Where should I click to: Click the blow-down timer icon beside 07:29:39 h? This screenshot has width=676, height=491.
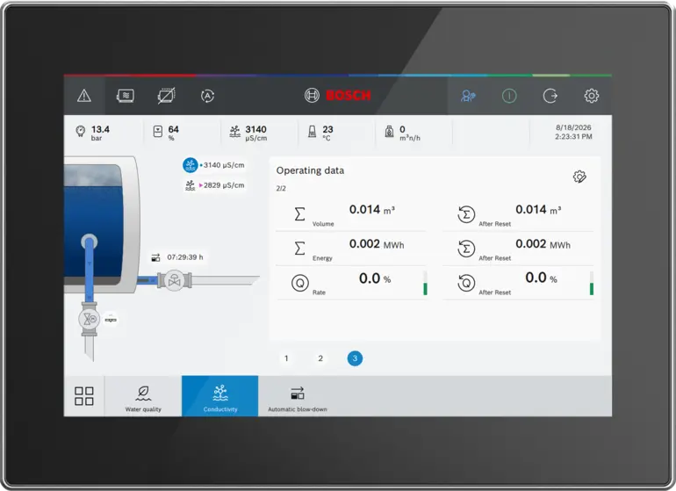click(155, 257)
